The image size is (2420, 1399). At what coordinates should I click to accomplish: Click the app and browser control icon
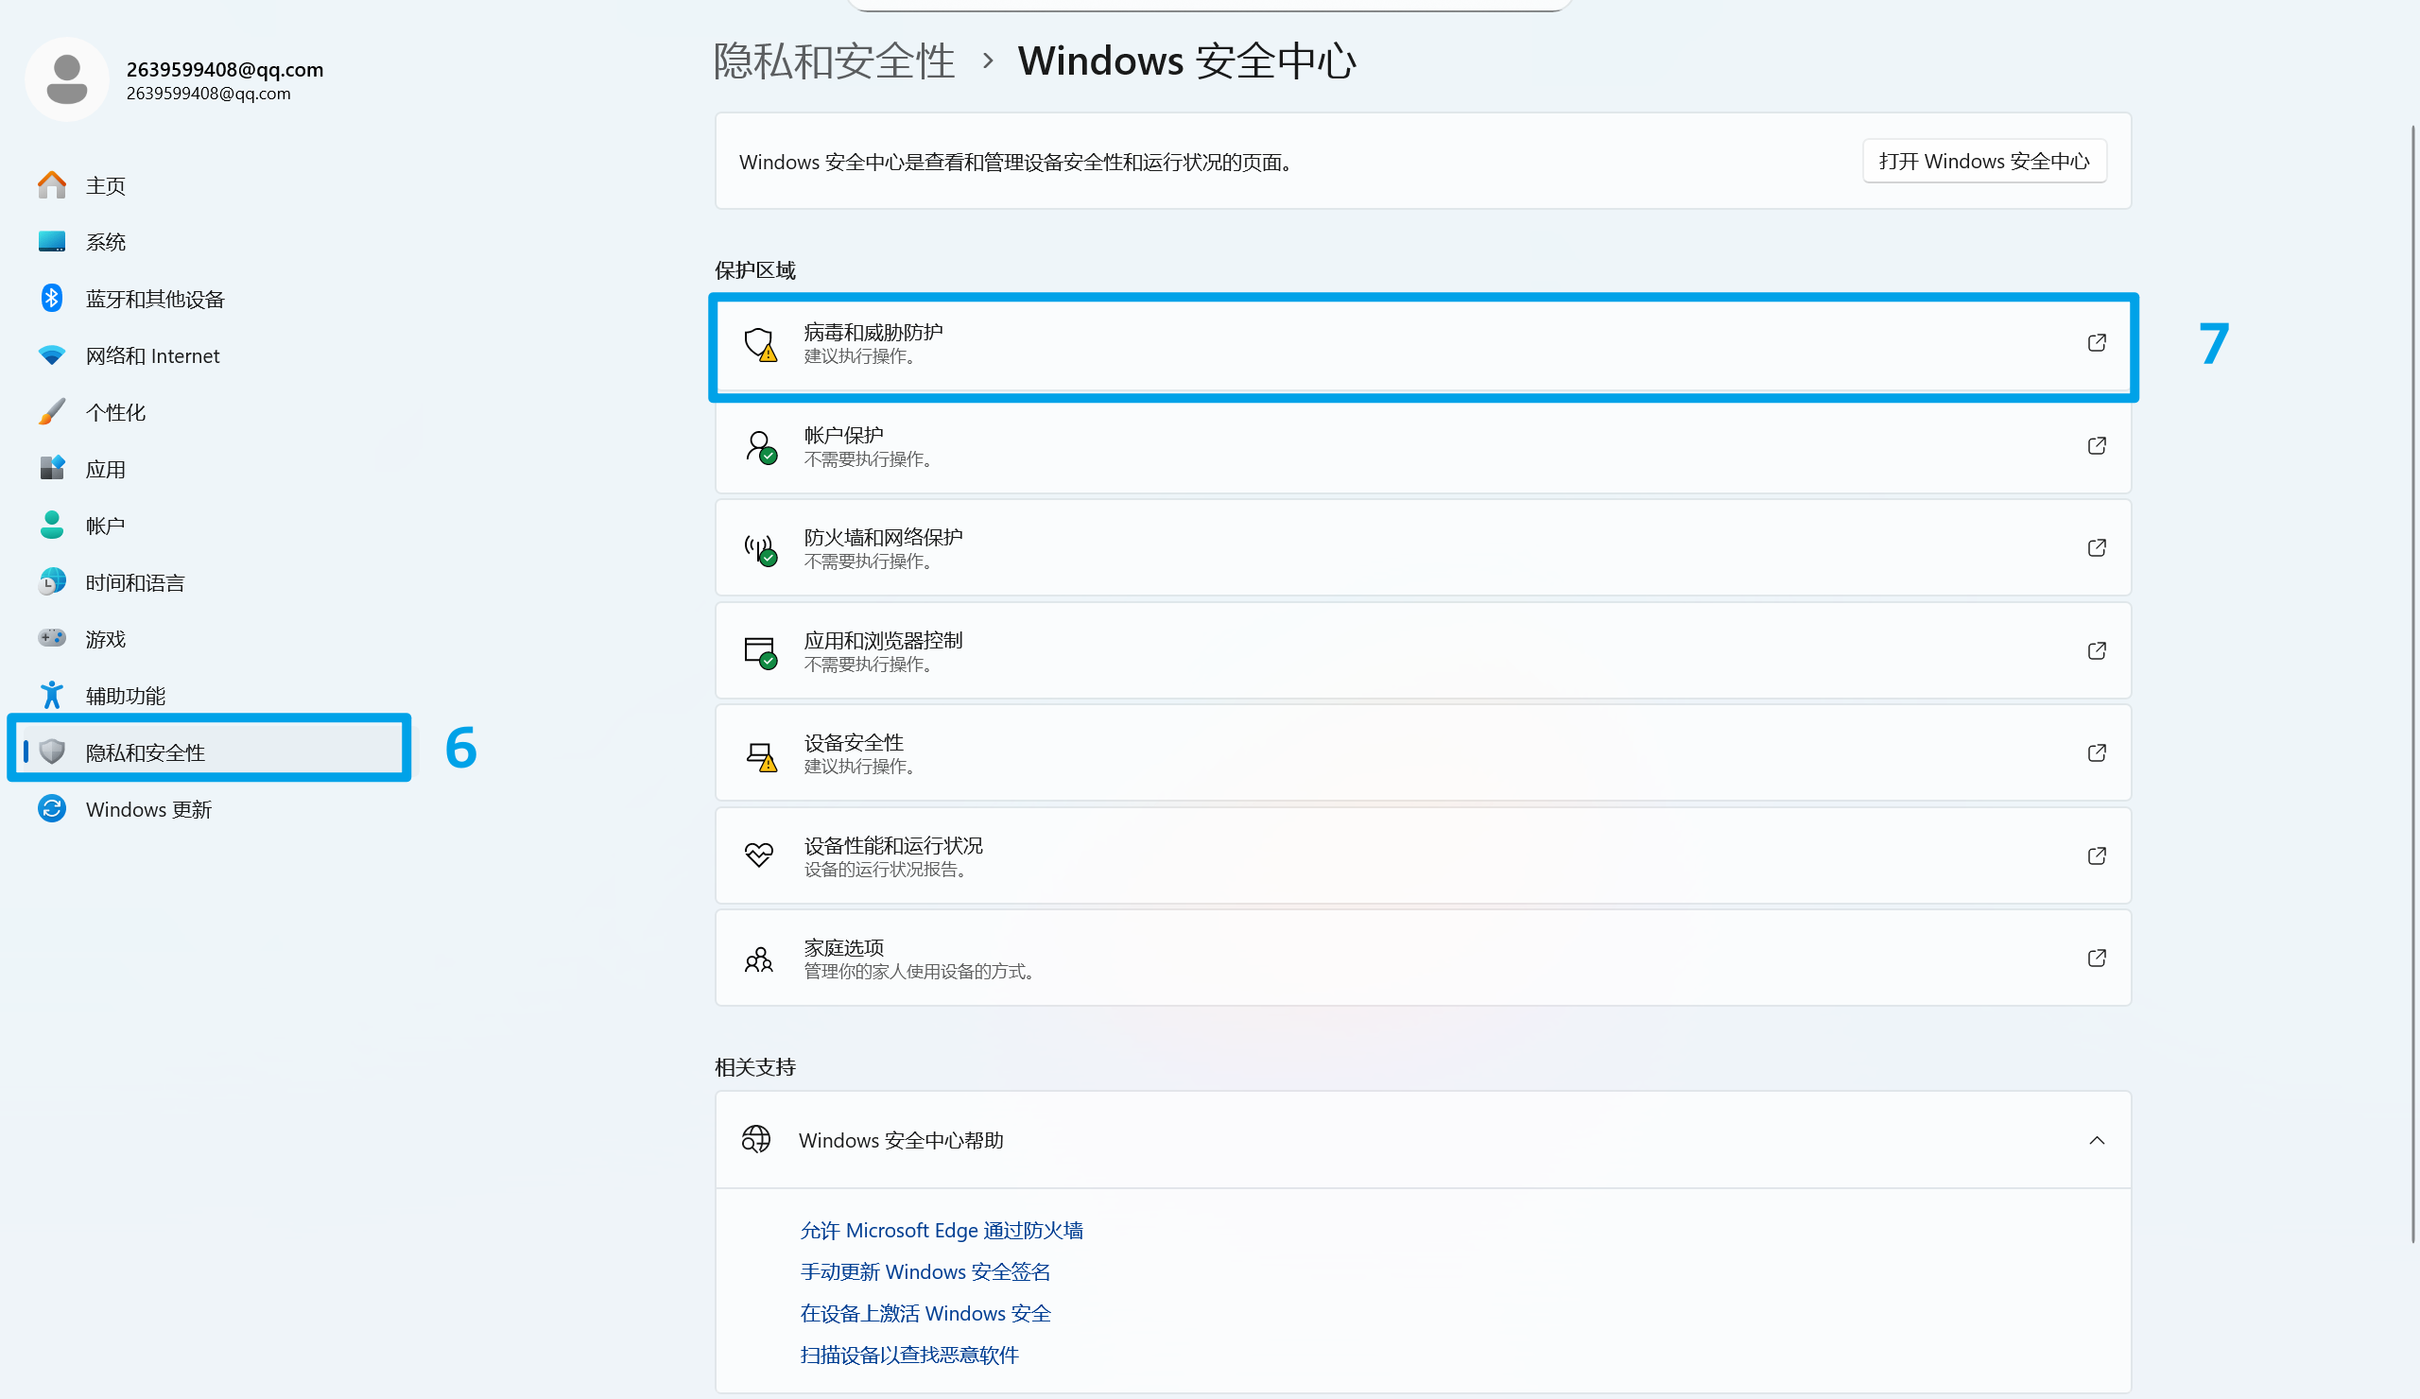pyautogui.click(x=760, y=651)
